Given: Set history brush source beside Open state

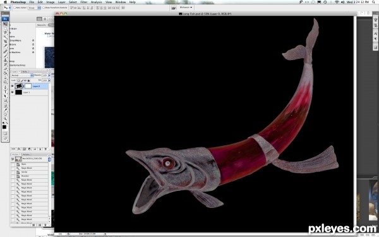Looking at the screenshot, I should (13, 164).
